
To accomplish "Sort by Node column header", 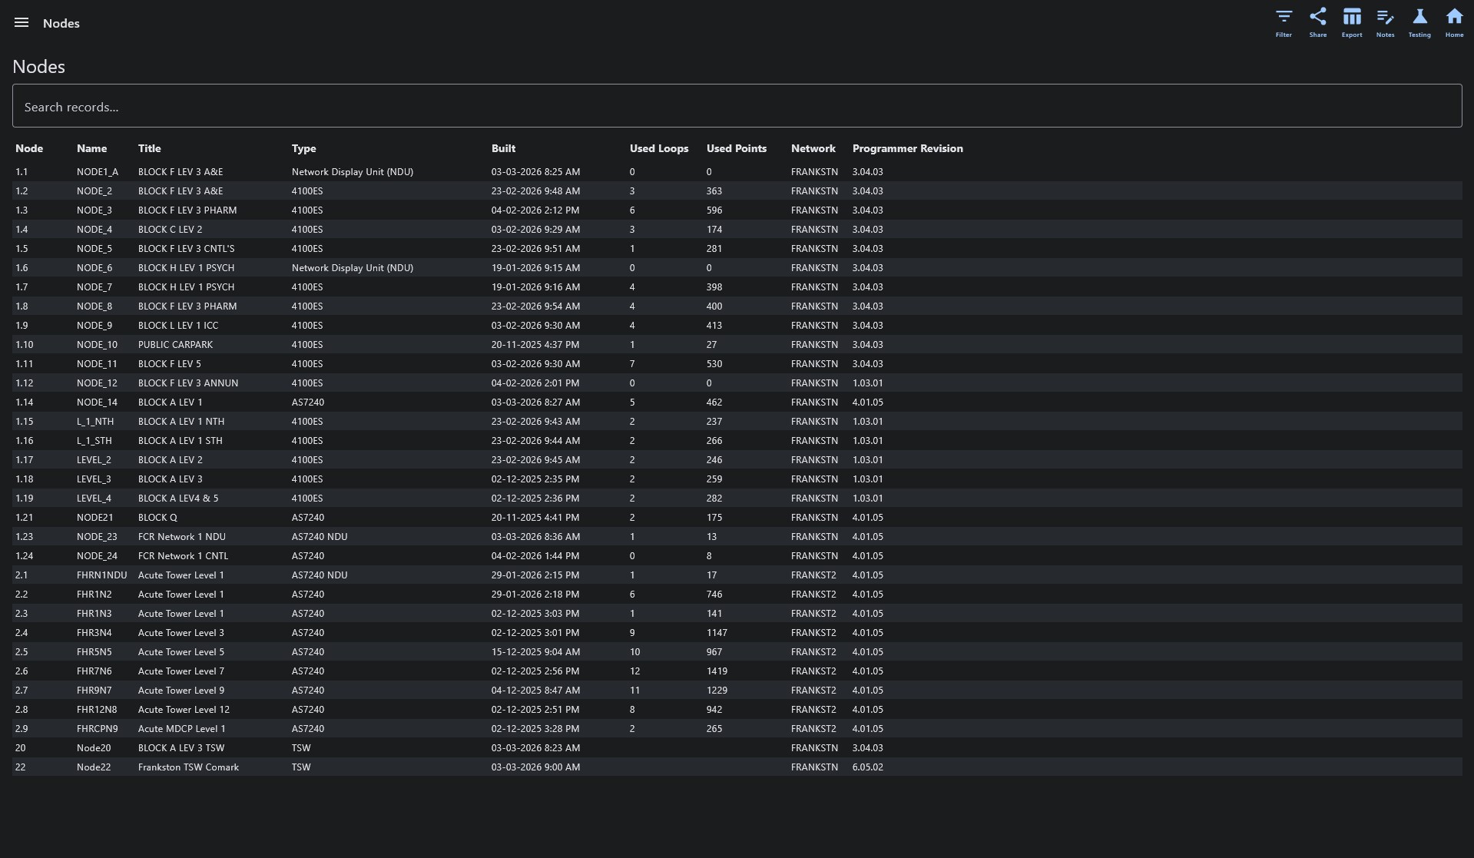I will click(29, 148).
